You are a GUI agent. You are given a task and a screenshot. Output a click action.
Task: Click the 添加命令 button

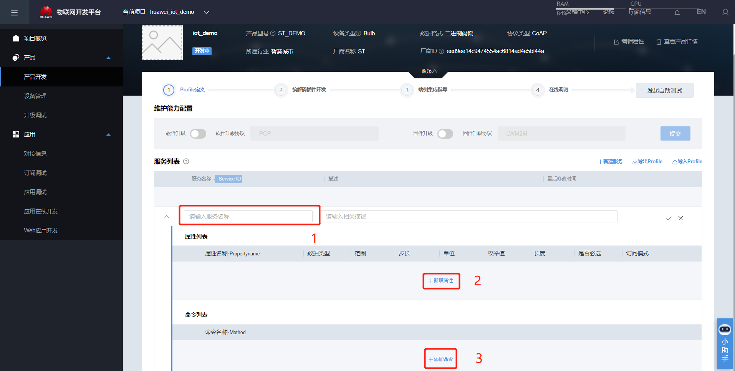[440, 359]
